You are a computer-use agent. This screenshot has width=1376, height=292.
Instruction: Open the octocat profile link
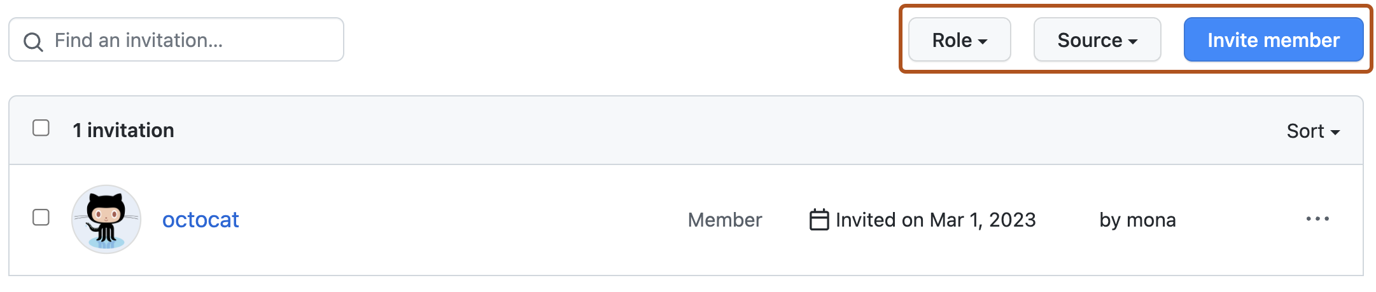(x=200, y=220)
